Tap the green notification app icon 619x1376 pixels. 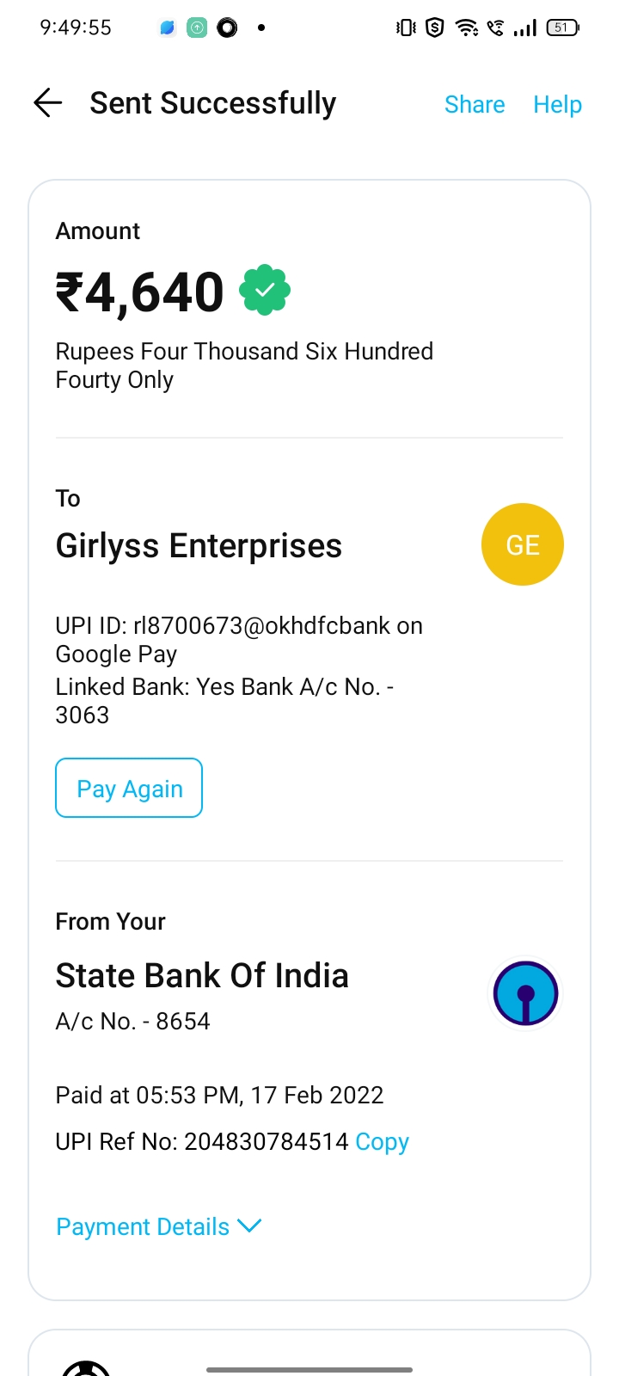point(197,28)
